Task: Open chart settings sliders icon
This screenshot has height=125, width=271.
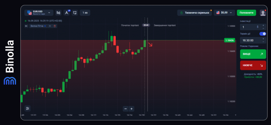Action: pos(28,108)
